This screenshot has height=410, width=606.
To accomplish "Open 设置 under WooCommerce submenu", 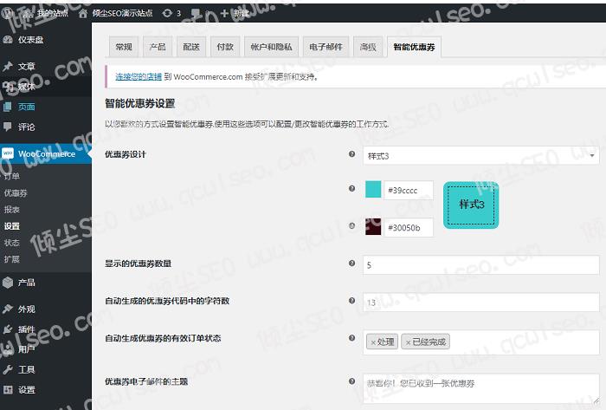I will [12, 226].
